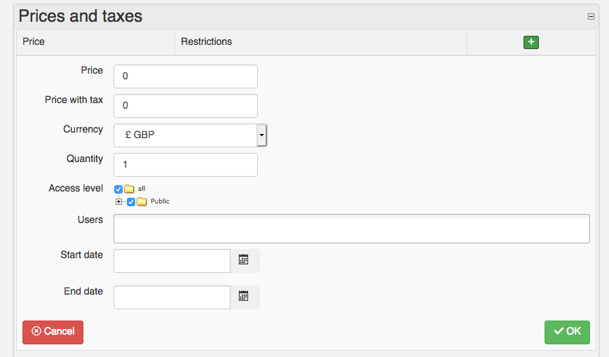Click into the Price input field
The image size is (609, 357).
pyautogui.click(x=186, y=76)
